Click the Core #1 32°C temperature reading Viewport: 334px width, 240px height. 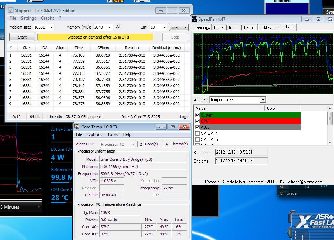click(120, 234)
